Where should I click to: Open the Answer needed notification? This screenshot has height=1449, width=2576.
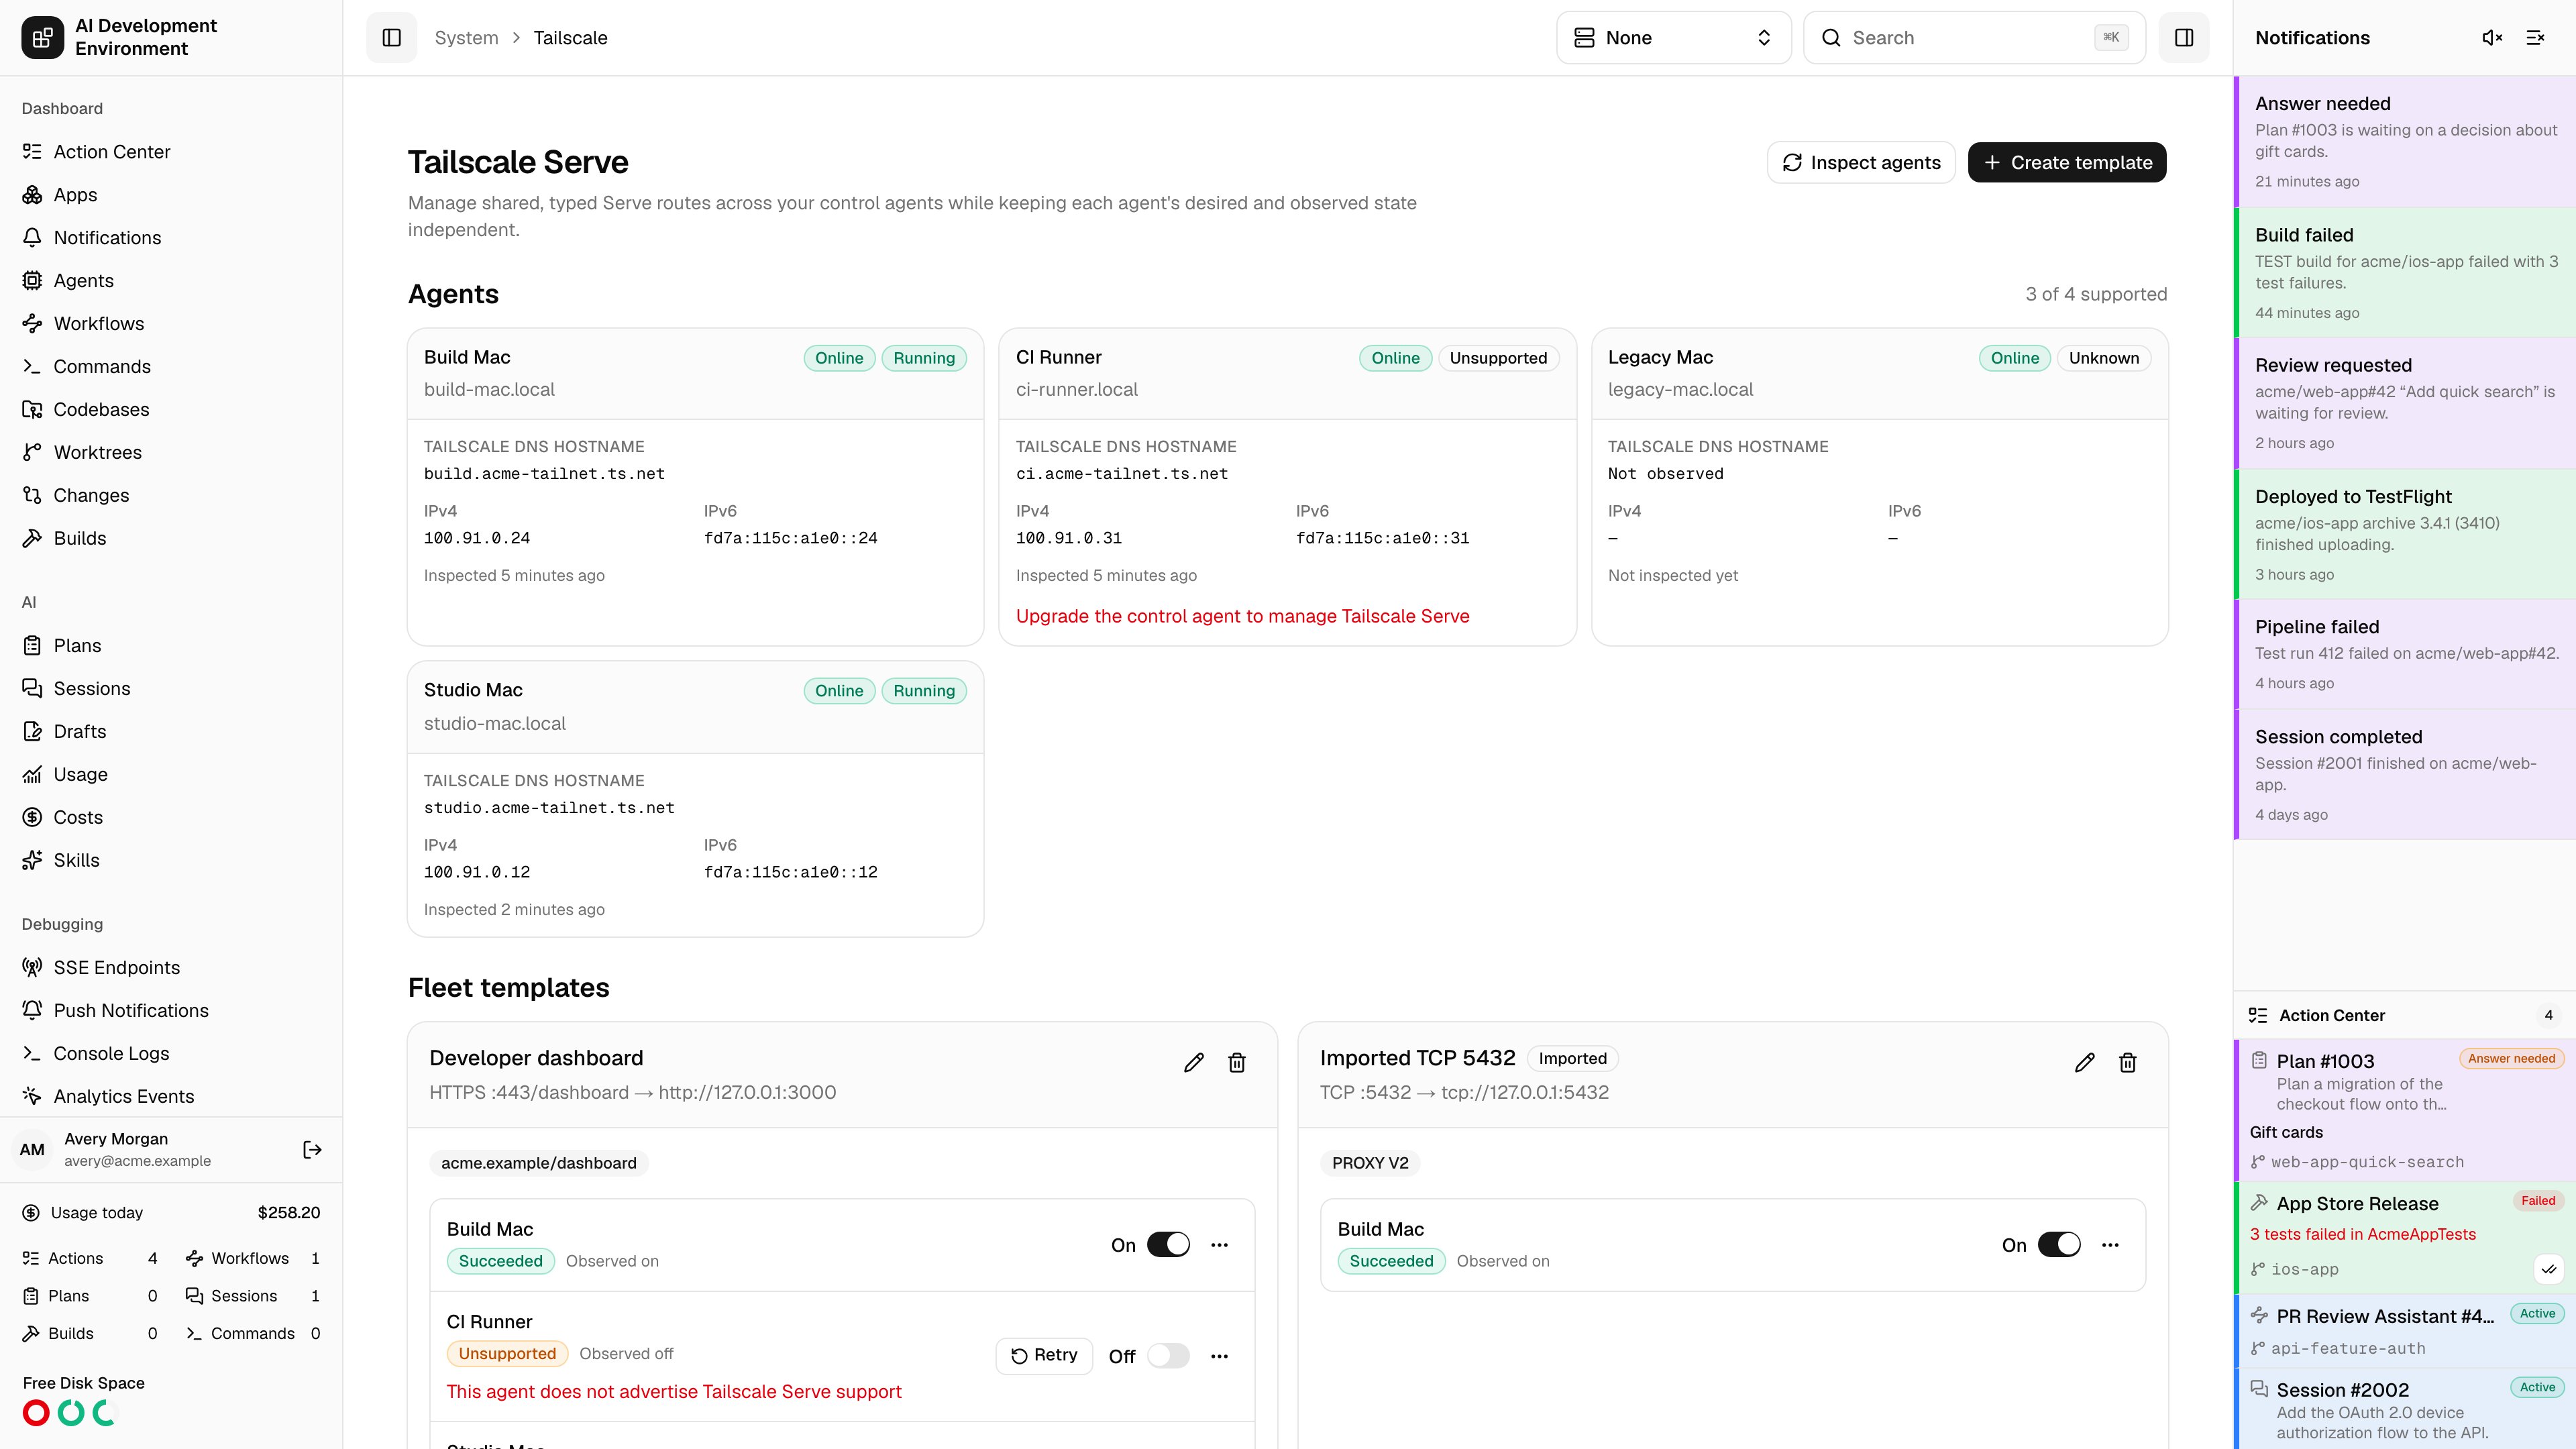click(2405, 142)
